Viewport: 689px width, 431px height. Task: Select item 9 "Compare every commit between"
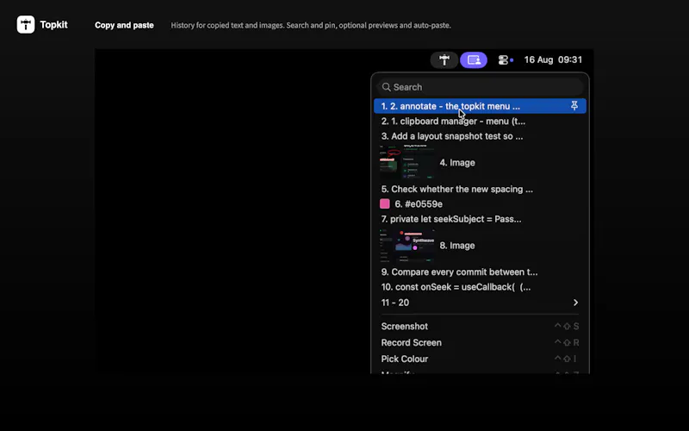coord(480,272)
